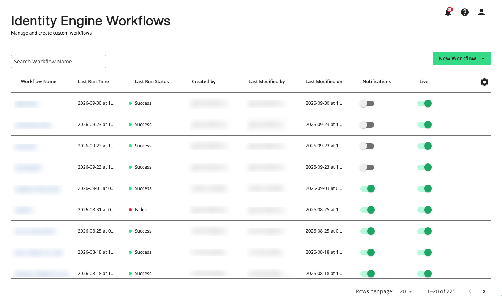
Task: Open the user account profile icon
Action: coord(481,12)
